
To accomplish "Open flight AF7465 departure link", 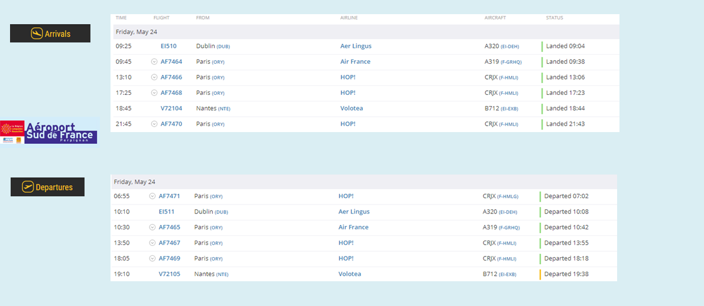I will coord(170,227).
